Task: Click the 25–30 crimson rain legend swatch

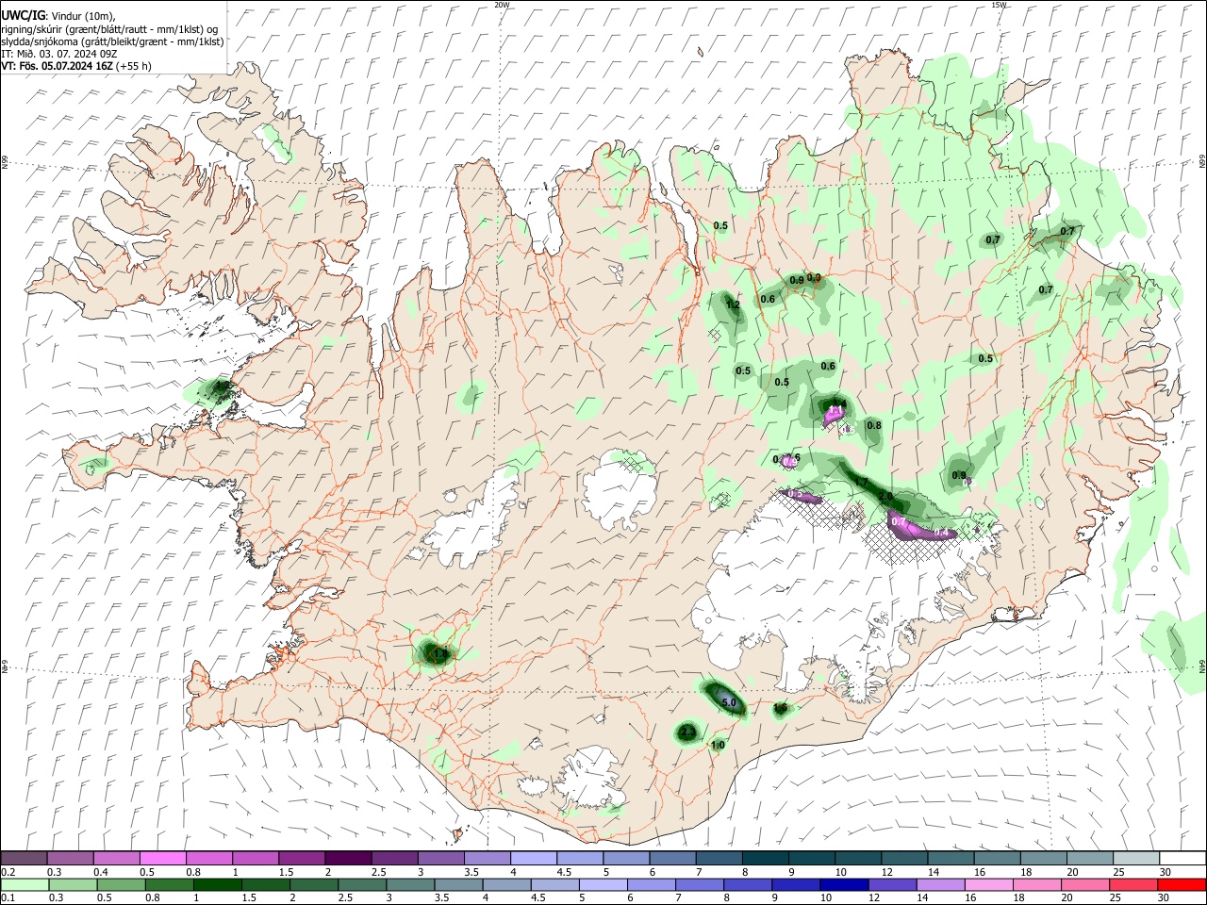Action: (1133, 884)
